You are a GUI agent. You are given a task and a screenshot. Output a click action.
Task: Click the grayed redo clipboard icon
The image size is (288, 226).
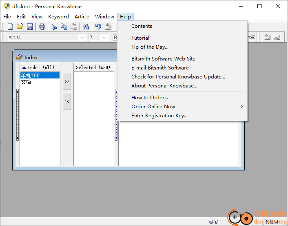point(108,27)
